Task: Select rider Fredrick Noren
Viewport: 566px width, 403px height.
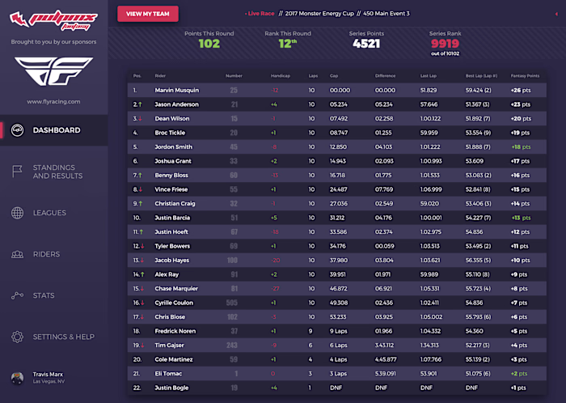Action: 175,331
